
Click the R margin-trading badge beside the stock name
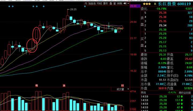155,4
